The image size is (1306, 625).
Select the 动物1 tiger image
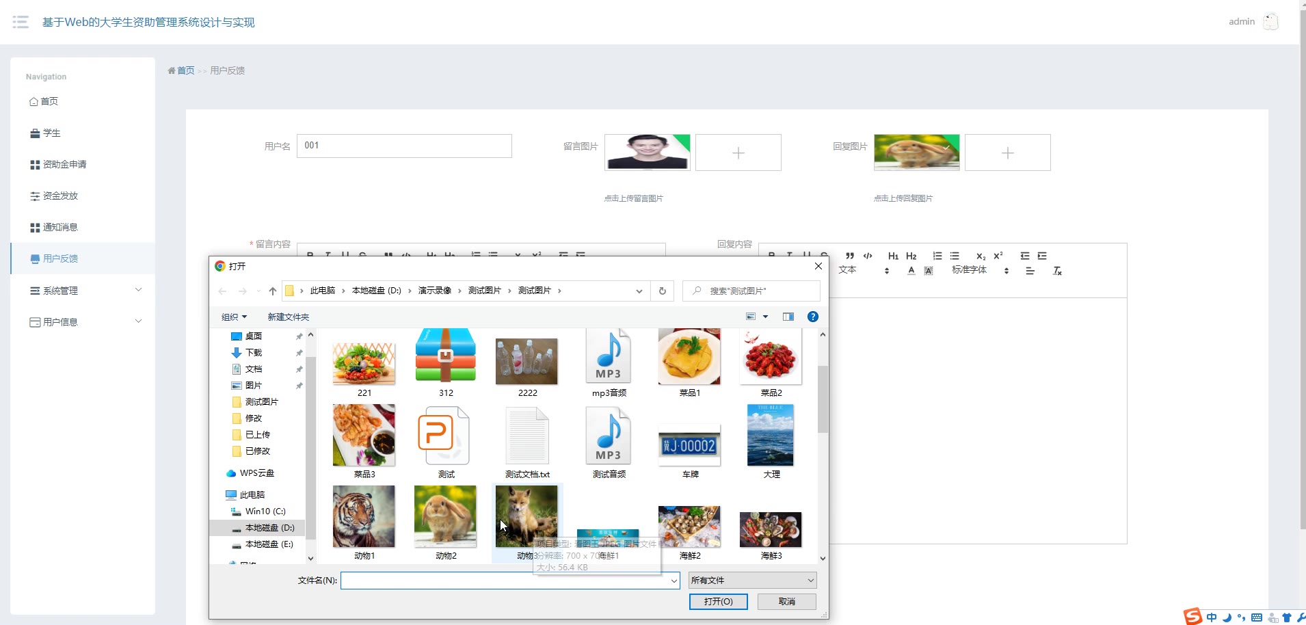pyautogui.click(x=364, y=523)
